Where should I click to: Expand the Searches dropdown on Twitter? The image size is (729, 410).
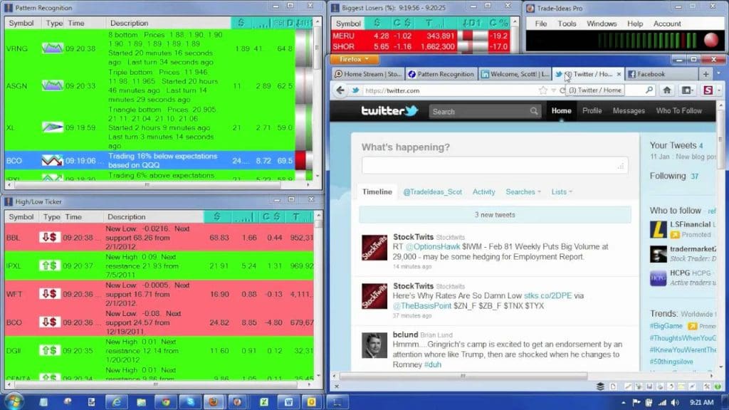tap(523, 191)
